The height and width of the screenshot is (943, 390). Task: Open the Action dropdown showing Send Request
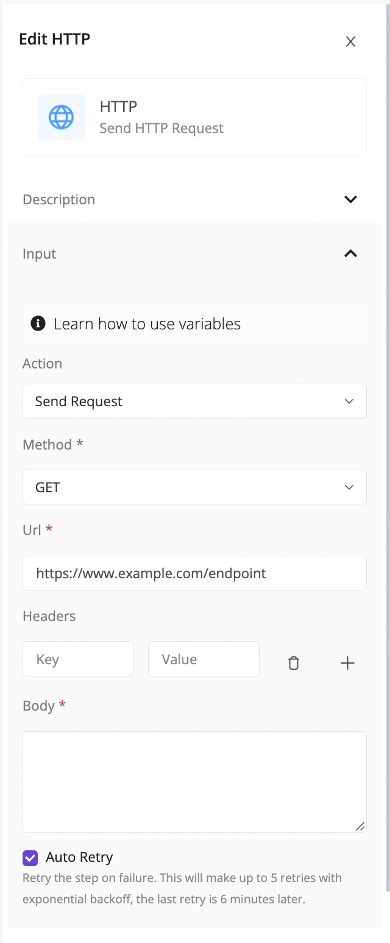point(194,401)
